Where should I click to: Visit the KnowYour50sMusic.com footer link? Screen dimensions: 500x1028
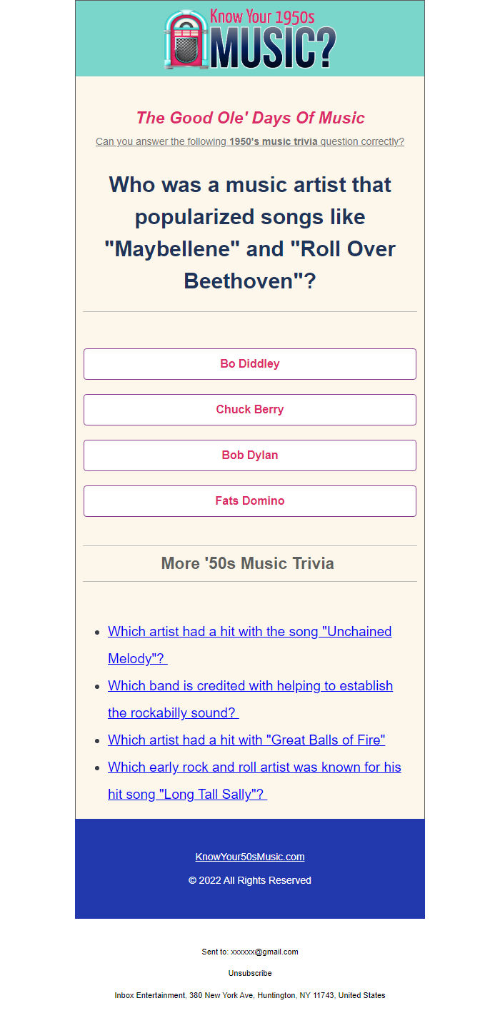coord(250,857)
